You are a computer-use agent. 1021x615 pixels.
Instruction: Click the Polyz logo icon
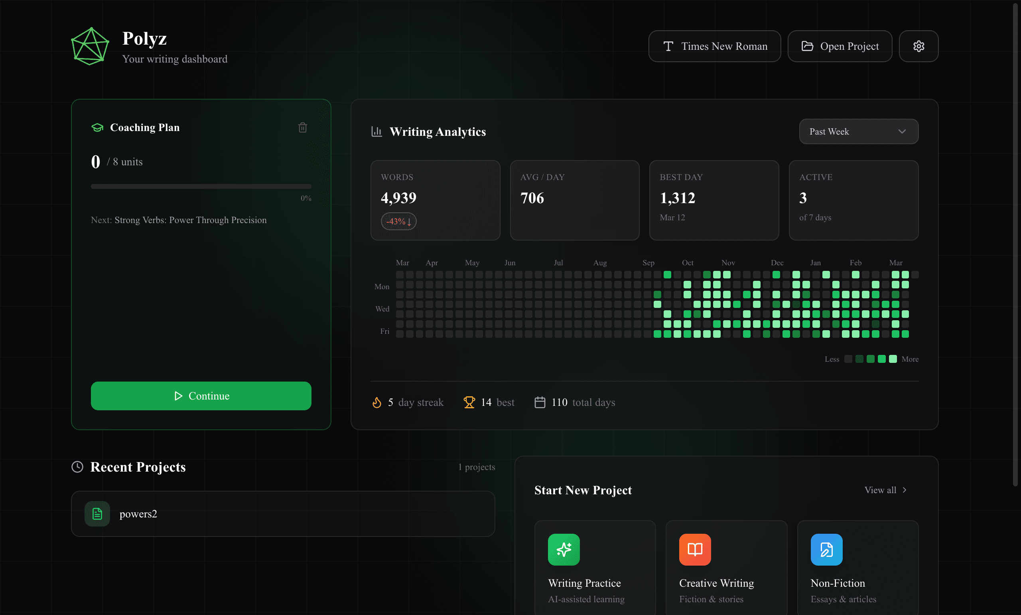(x=90, y=45)
